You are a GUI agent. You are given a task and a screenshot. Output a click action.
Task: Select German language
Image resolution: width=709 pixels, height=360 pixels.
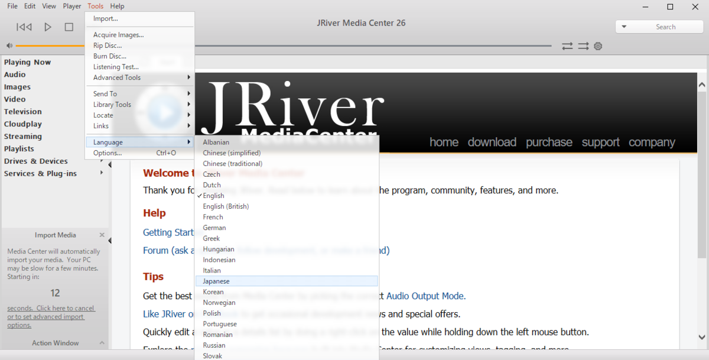tap(287, 228)
